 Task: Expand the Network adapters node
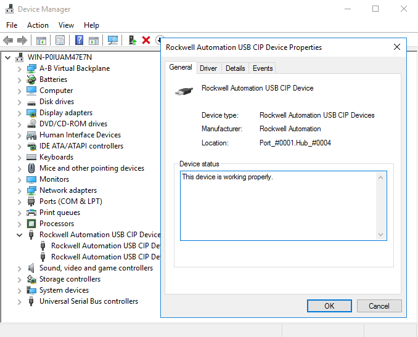20,190
